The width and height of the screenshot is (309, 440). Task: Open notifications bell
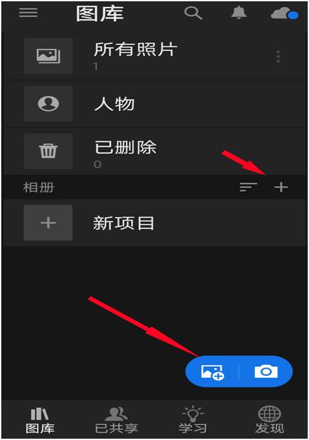[239, 13]
